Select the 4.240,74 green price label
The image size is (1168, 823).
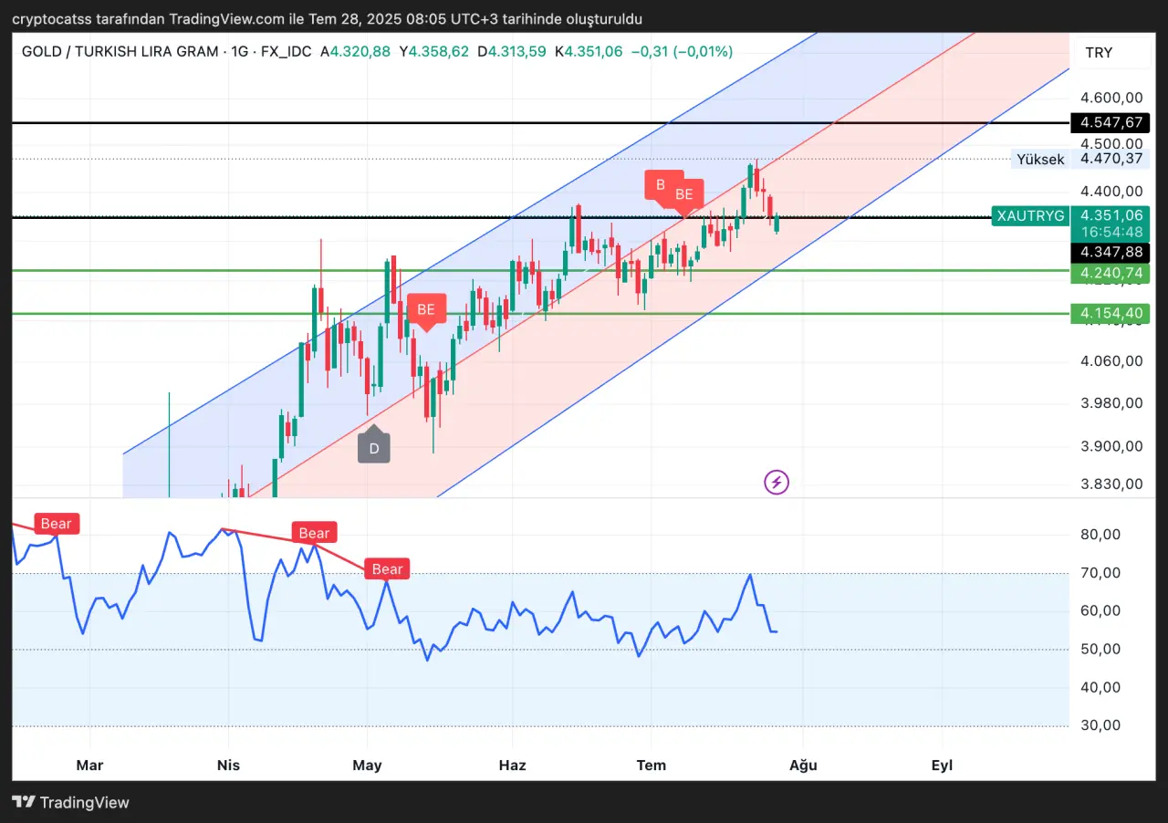[1110, 273]
